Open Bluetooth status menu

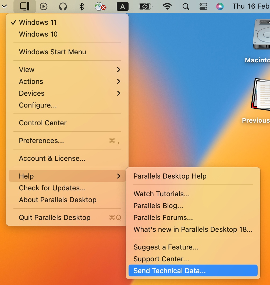coord(82,6)
